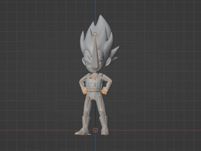The height and width of the screenshot is (151, 201).
Task: Select the spine bone in the torso
Action: pos(95,84)
